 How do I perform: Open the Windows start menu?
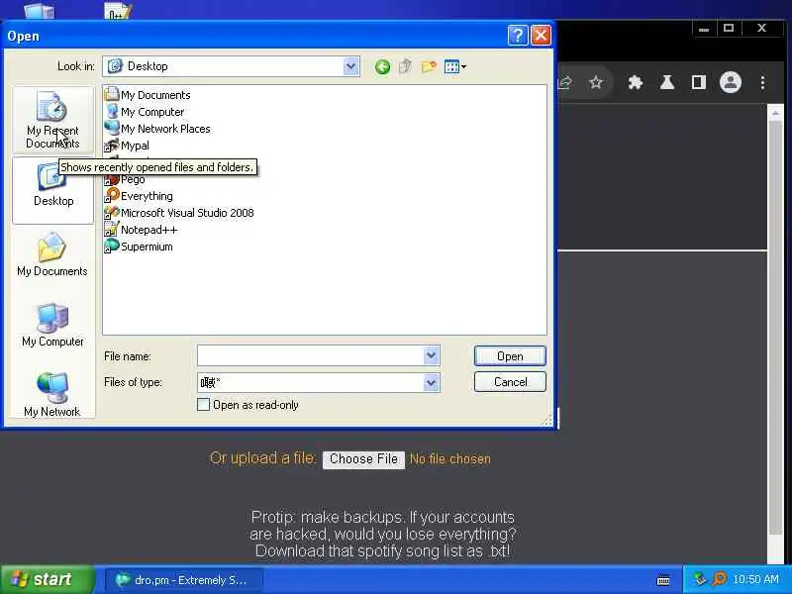[47, 579]
